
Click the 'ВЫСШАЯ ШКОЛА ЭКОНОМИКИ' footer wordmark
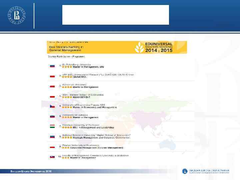tap(209, 170)
